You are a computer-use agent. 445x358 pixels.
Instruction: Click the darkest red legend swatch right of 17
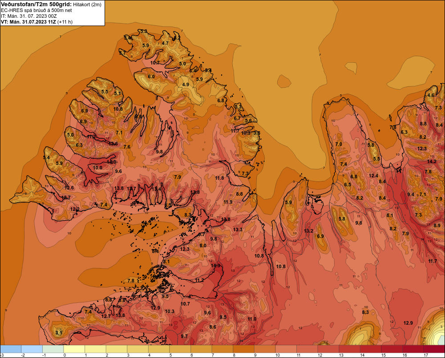coord(434,349)
